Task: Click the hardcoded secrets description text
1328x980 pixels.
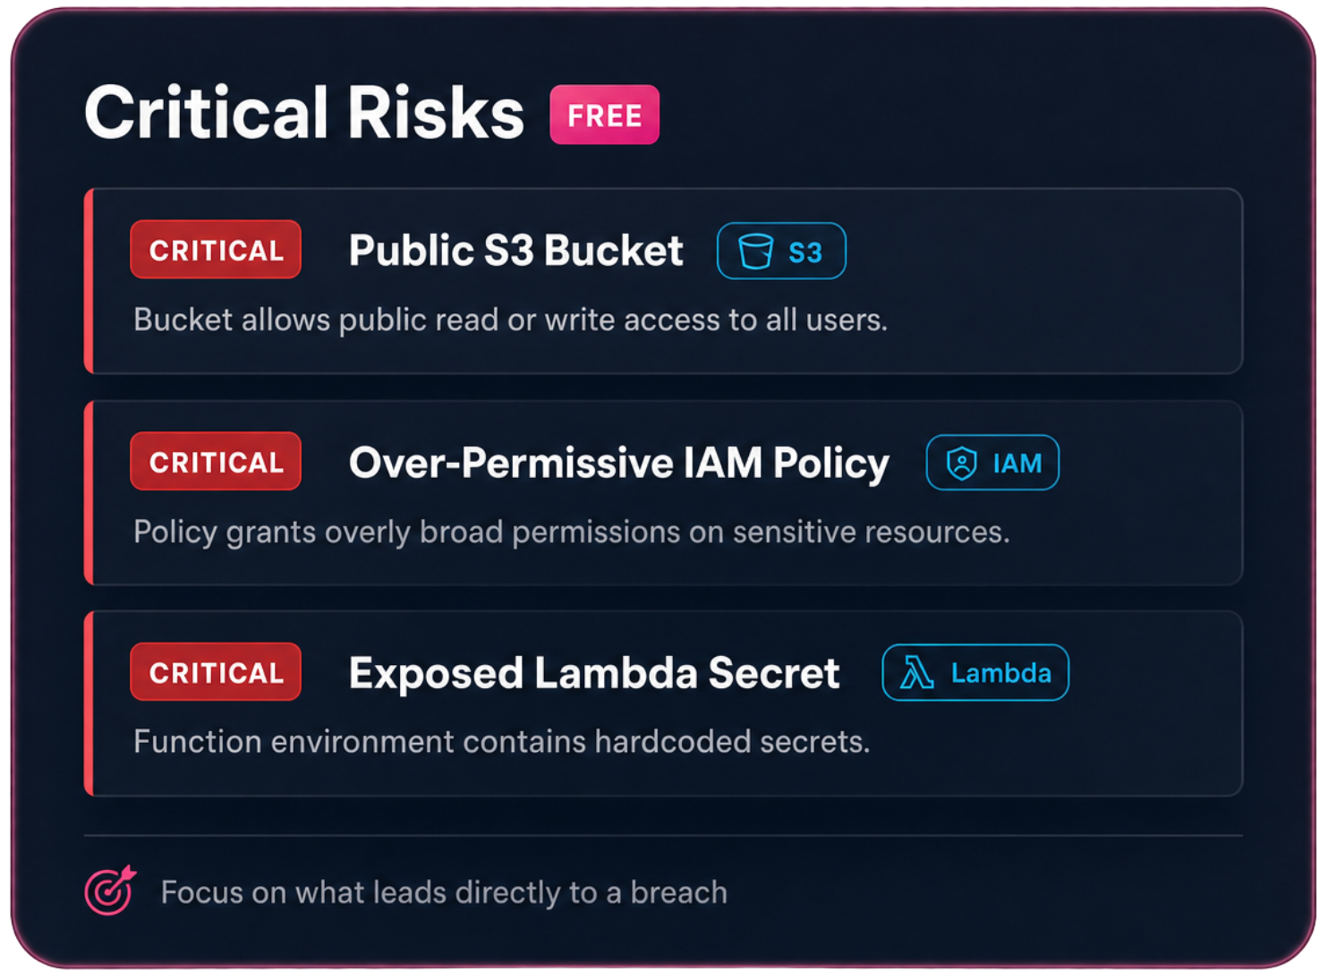Action: tap(501, 742)
